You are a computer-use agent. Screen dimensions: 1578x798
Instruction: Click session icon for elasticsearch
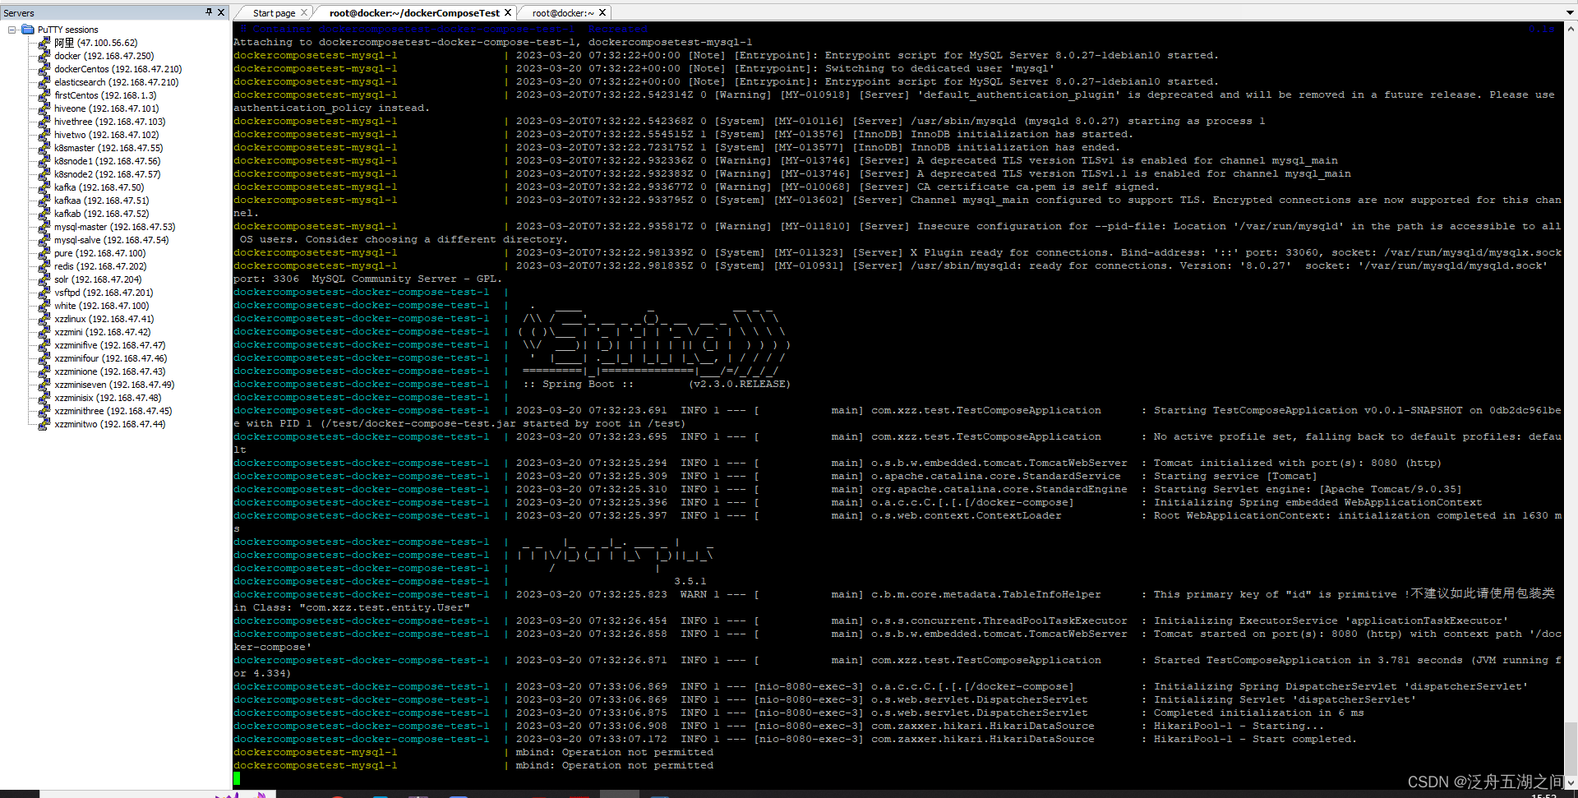44,82
